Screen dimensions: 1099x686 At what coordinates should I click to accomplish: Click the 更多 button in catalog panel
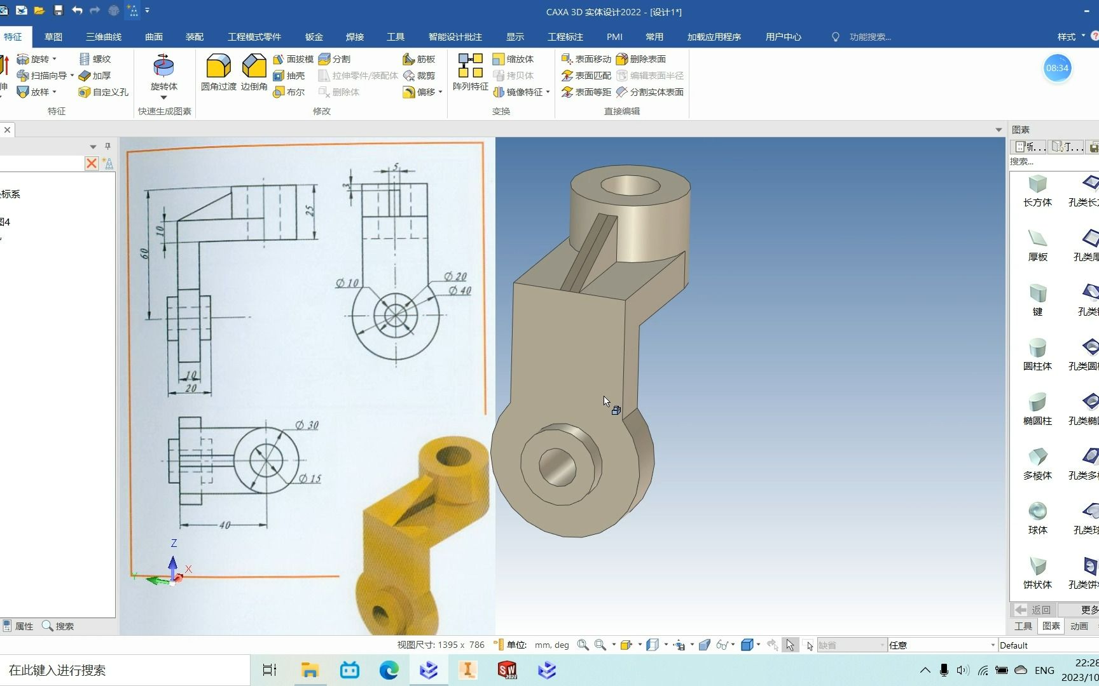(x=1089, y=610)
